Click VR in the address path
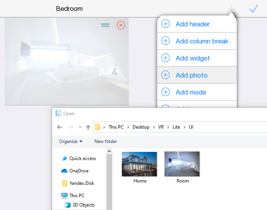The height and width of the screenshot is (210, 267). (x=161, y=127)
